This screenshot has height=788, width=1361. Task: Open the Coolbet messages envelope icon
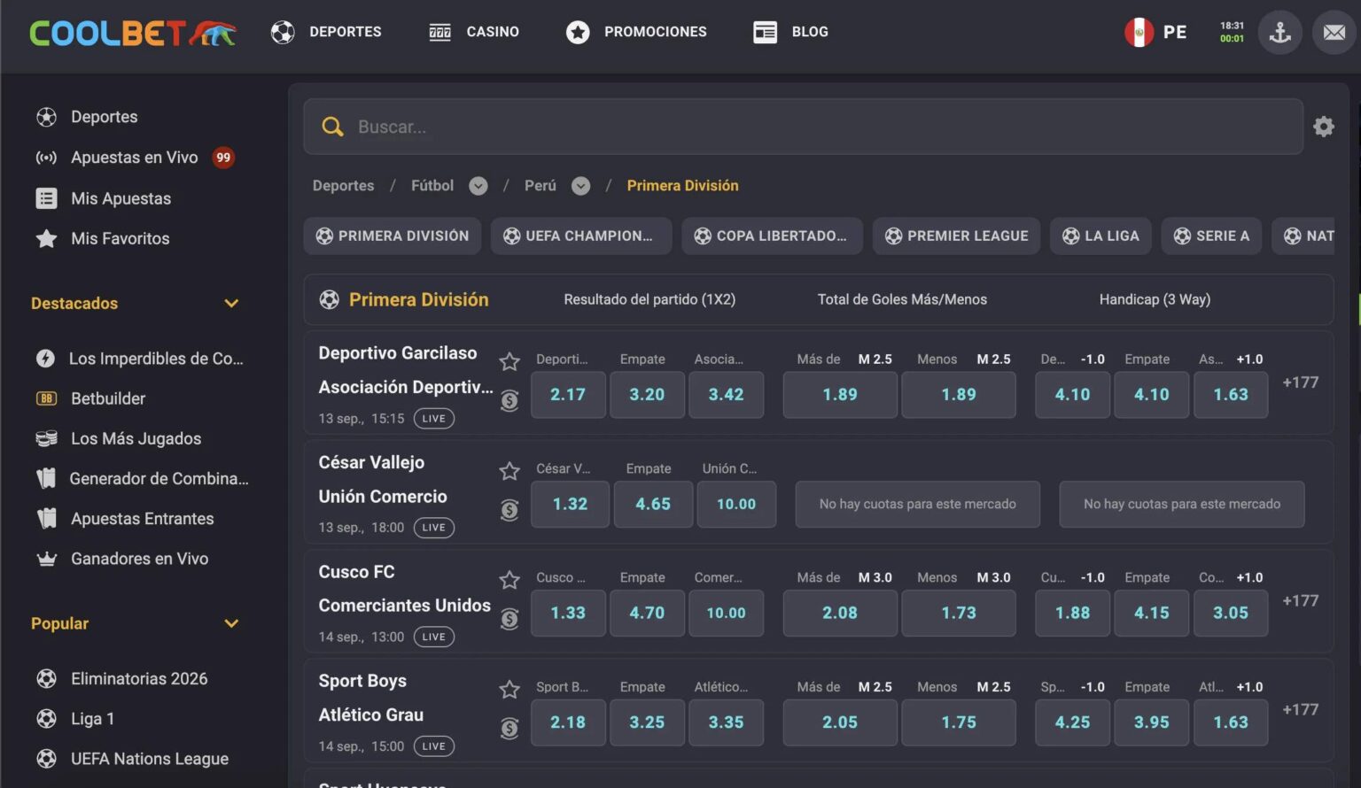[1334, 32]
